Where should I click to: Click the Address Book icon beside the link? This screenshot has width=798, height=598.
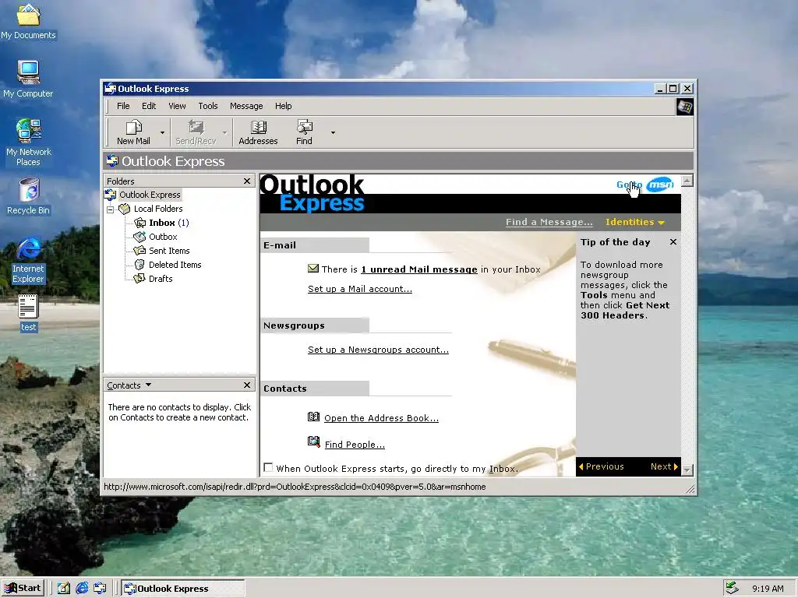coord(313,417)
